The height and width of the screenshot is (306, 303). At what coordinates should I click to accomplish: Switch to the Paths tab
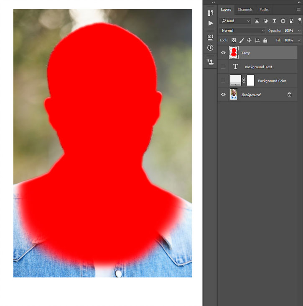pos(264,9)
